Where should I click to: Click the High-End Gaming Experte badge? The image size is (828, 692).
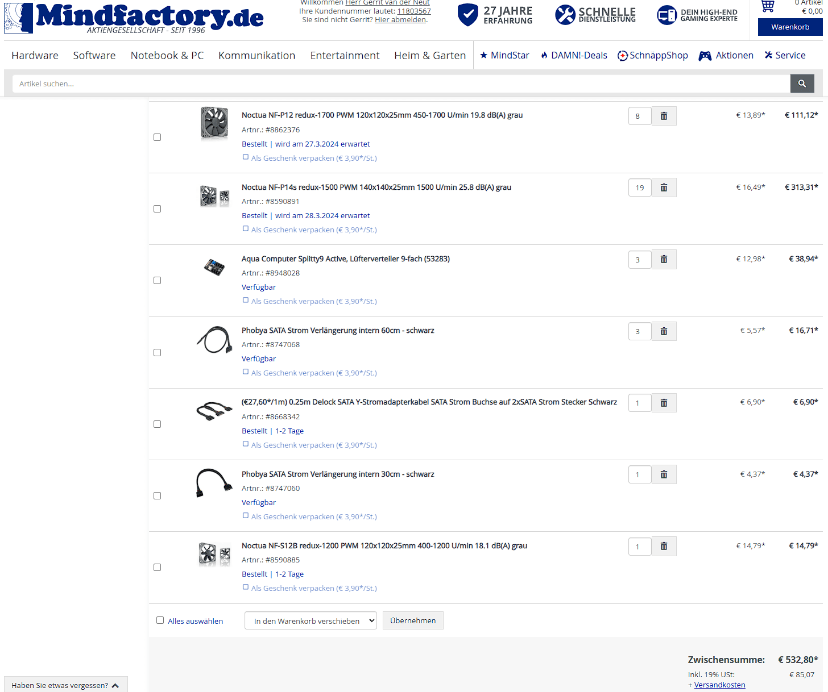point(697,15)
